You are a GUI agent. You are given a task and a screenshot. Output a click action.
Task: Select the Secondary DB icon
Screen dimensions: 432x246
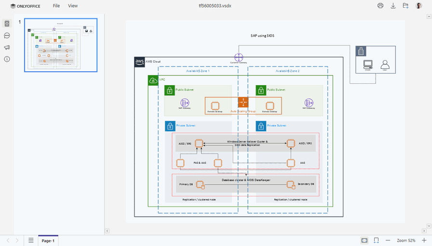point(291,185)
